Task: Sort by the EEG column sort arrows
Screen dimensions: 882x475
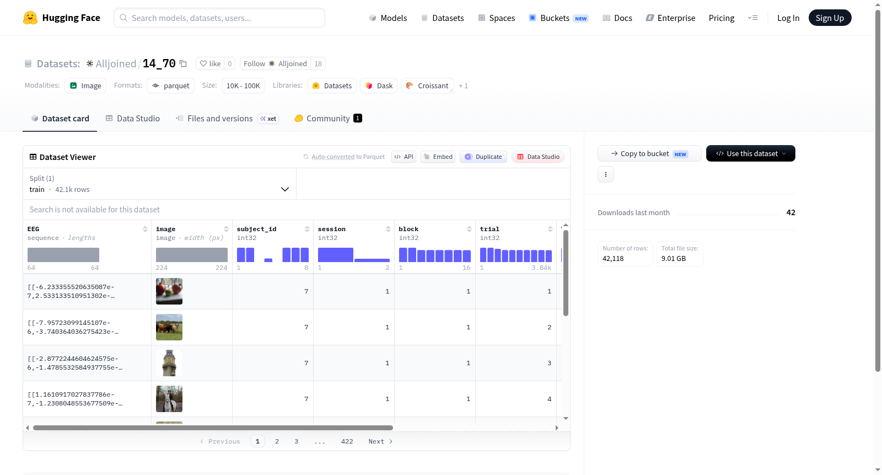Action: (145, 229)
